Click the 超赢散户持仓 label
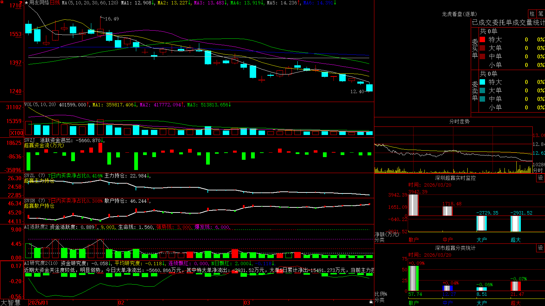Viewport: 545px width, 306px height. (x=39, y=206)
